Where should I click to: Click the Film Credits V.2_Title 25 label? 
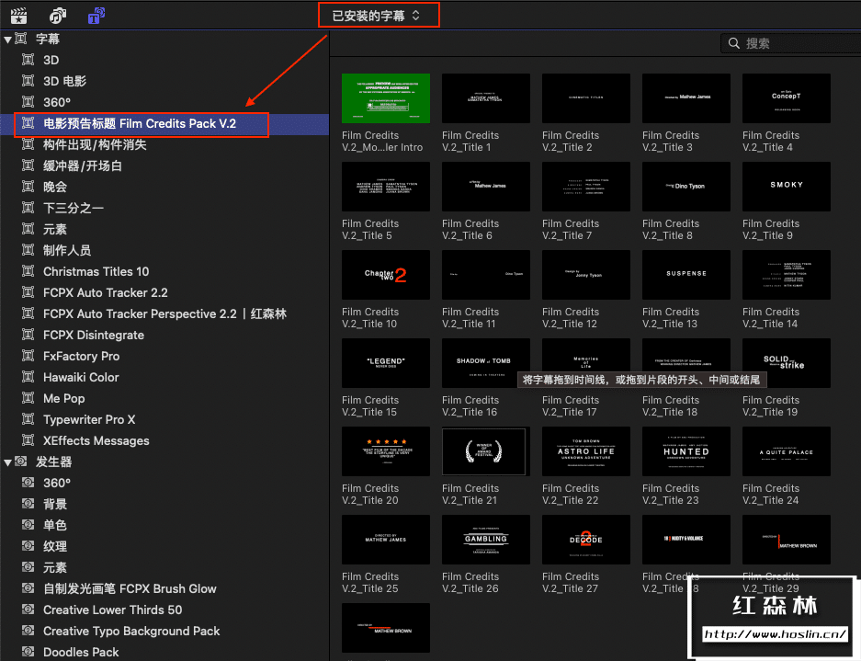(x=370, y=583)
